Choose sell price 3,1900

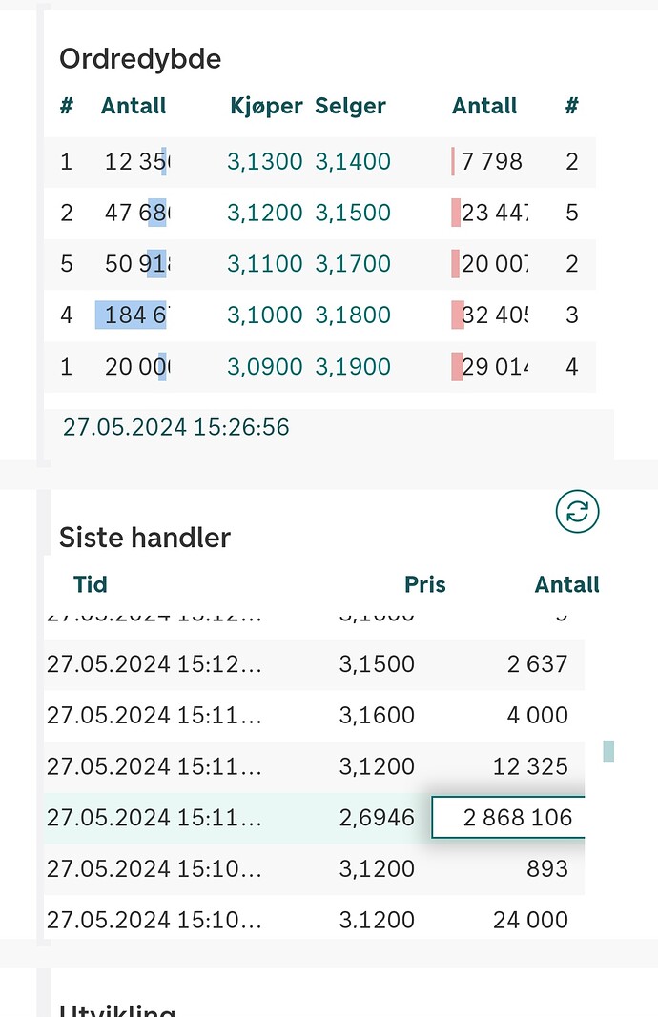(353, 366)
